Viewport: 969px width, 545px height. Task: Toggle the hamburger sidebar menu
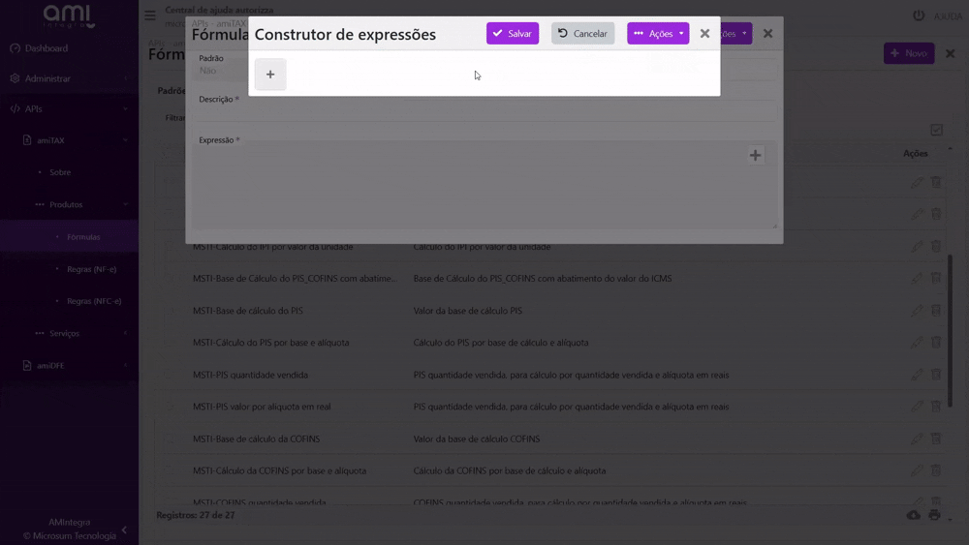[150, 15]
